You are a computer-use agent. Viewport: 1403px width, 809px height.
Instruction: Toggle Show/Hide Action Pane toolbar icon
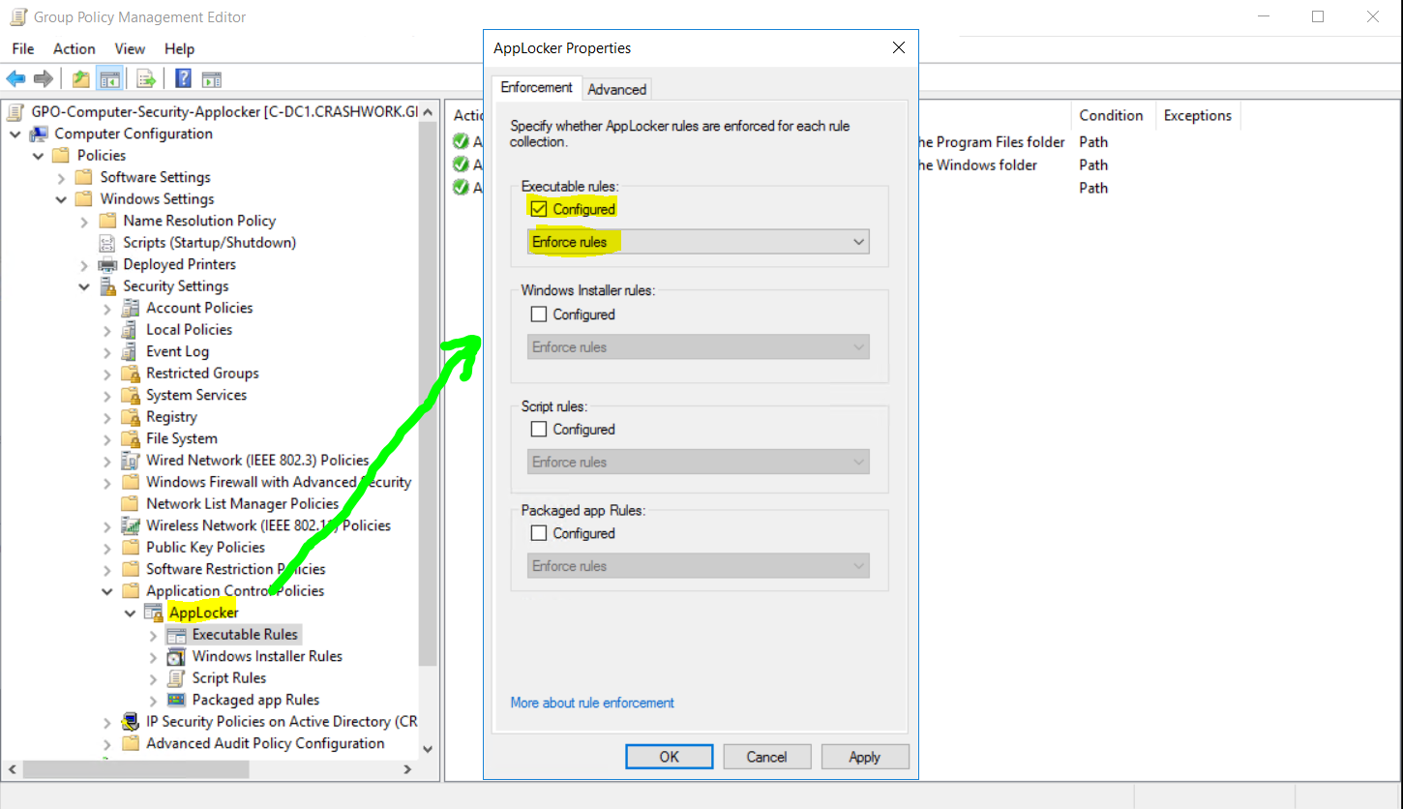pos(212,79)
